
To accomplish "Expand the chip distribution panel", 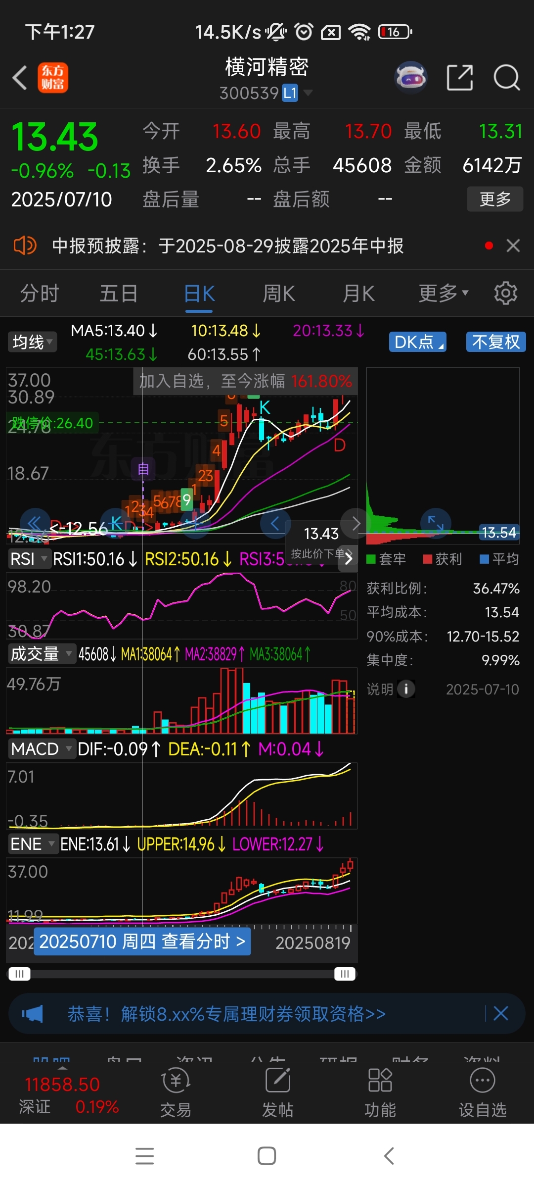I will point(436,523).
